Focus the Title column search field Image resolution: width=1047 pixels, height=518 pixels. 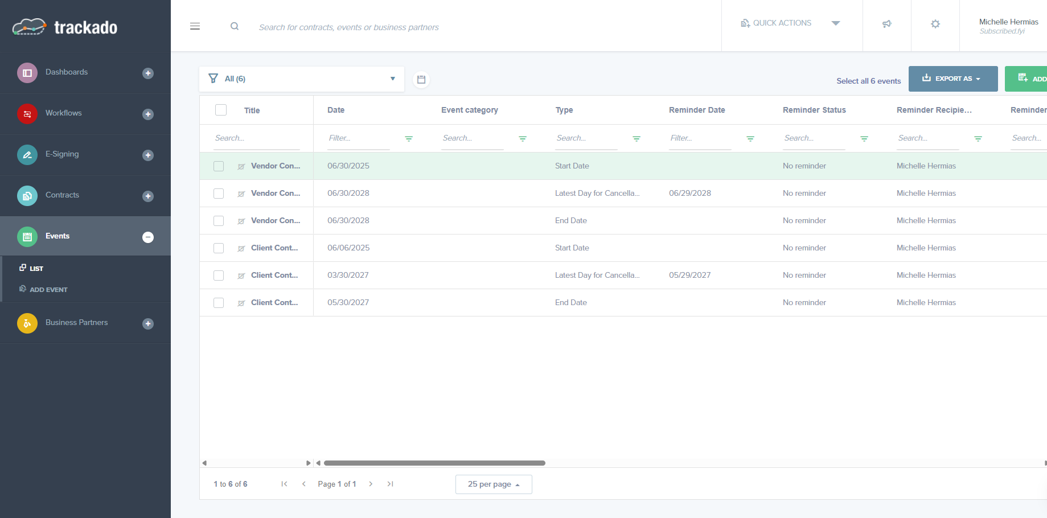pos(256,138)
